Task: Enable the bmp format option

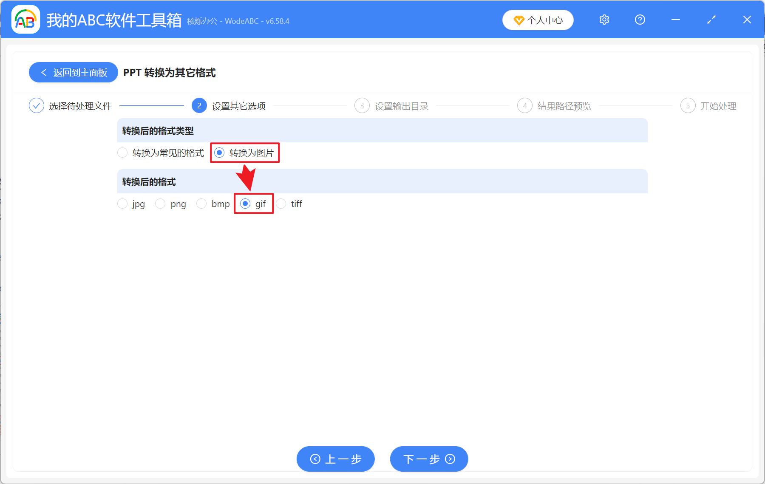Action: (x=201, y=204)
